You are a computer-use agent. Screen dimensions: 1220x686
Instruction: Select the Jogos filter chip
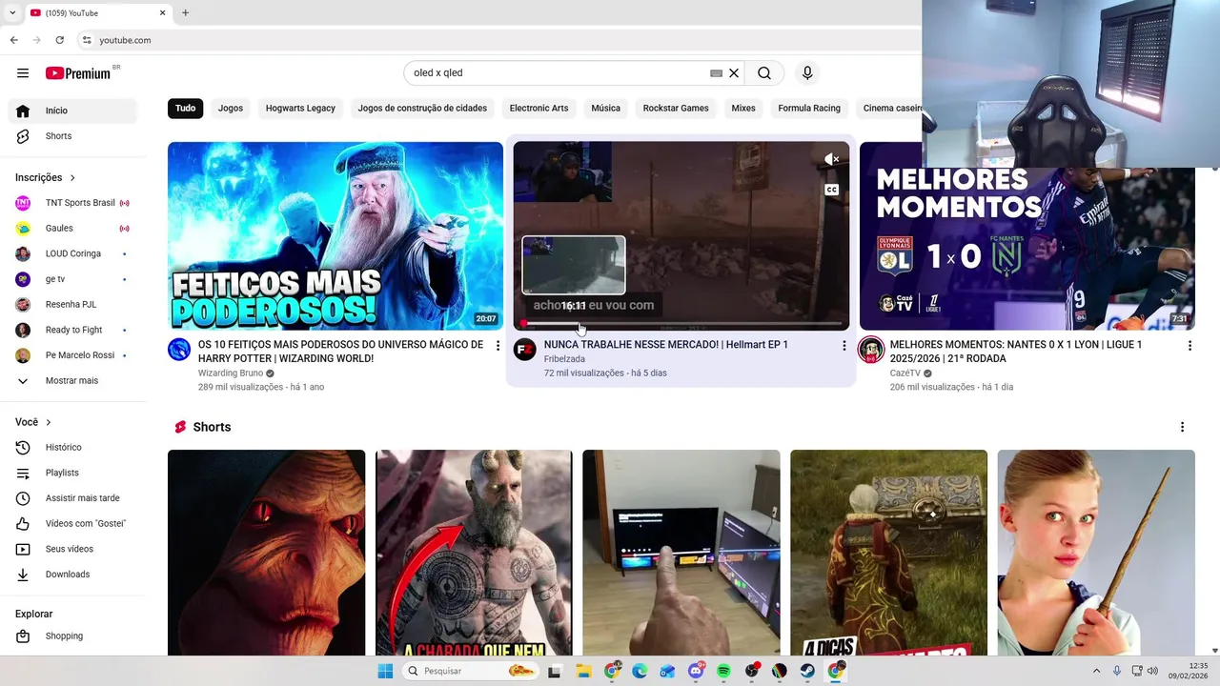tap(231, 109)
